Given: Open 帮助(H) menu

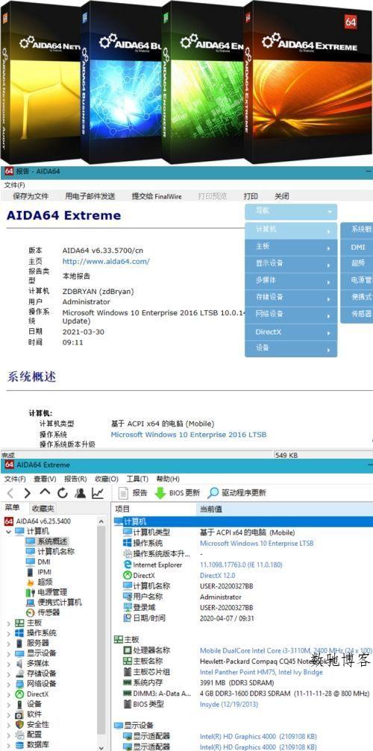Looking at the screenshot, I should [x=168, y=479].
